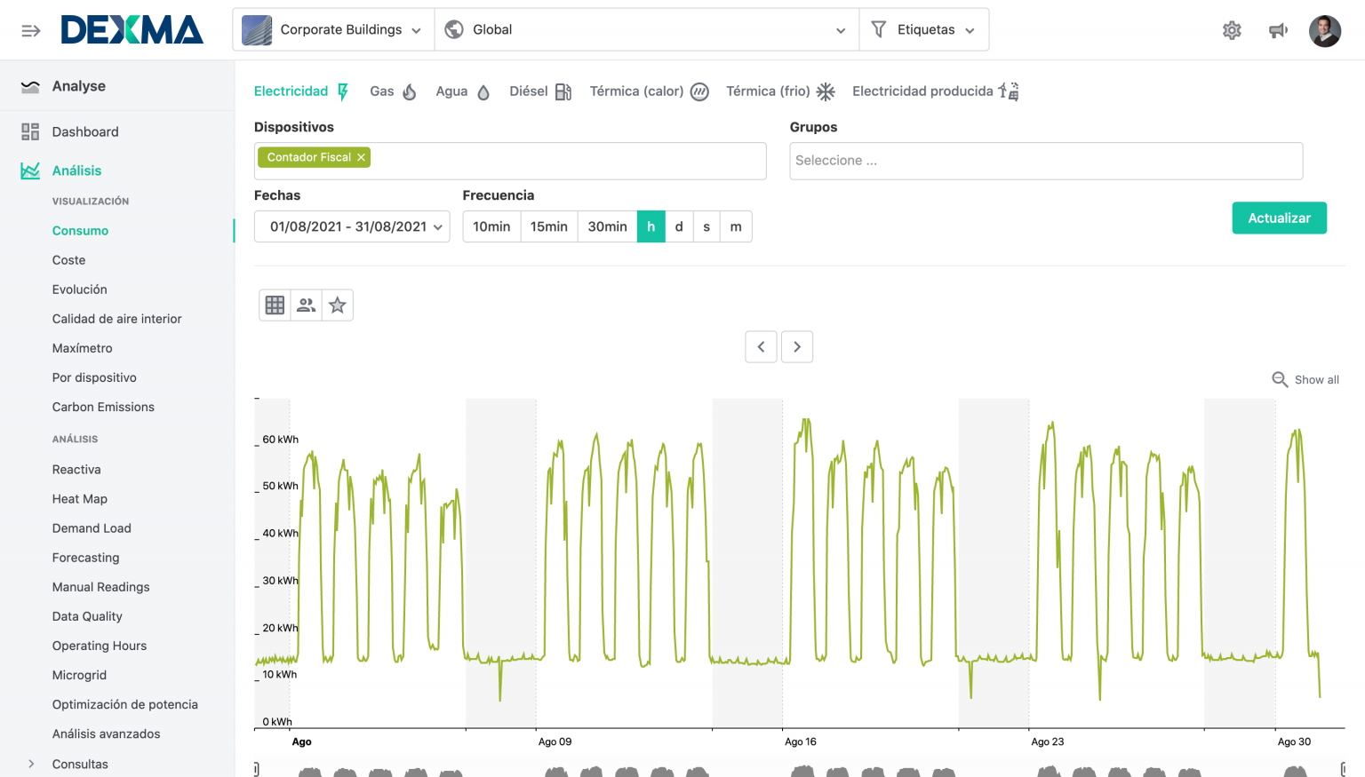Remove Contador Fiscal tag

coord(361,157)
